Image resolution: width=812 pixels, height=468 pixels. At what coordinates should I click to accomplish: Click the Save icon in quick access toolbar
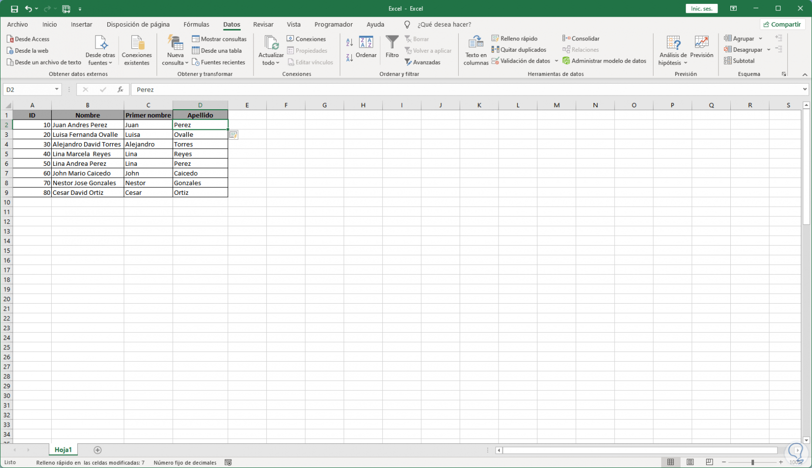pos(14,9)
